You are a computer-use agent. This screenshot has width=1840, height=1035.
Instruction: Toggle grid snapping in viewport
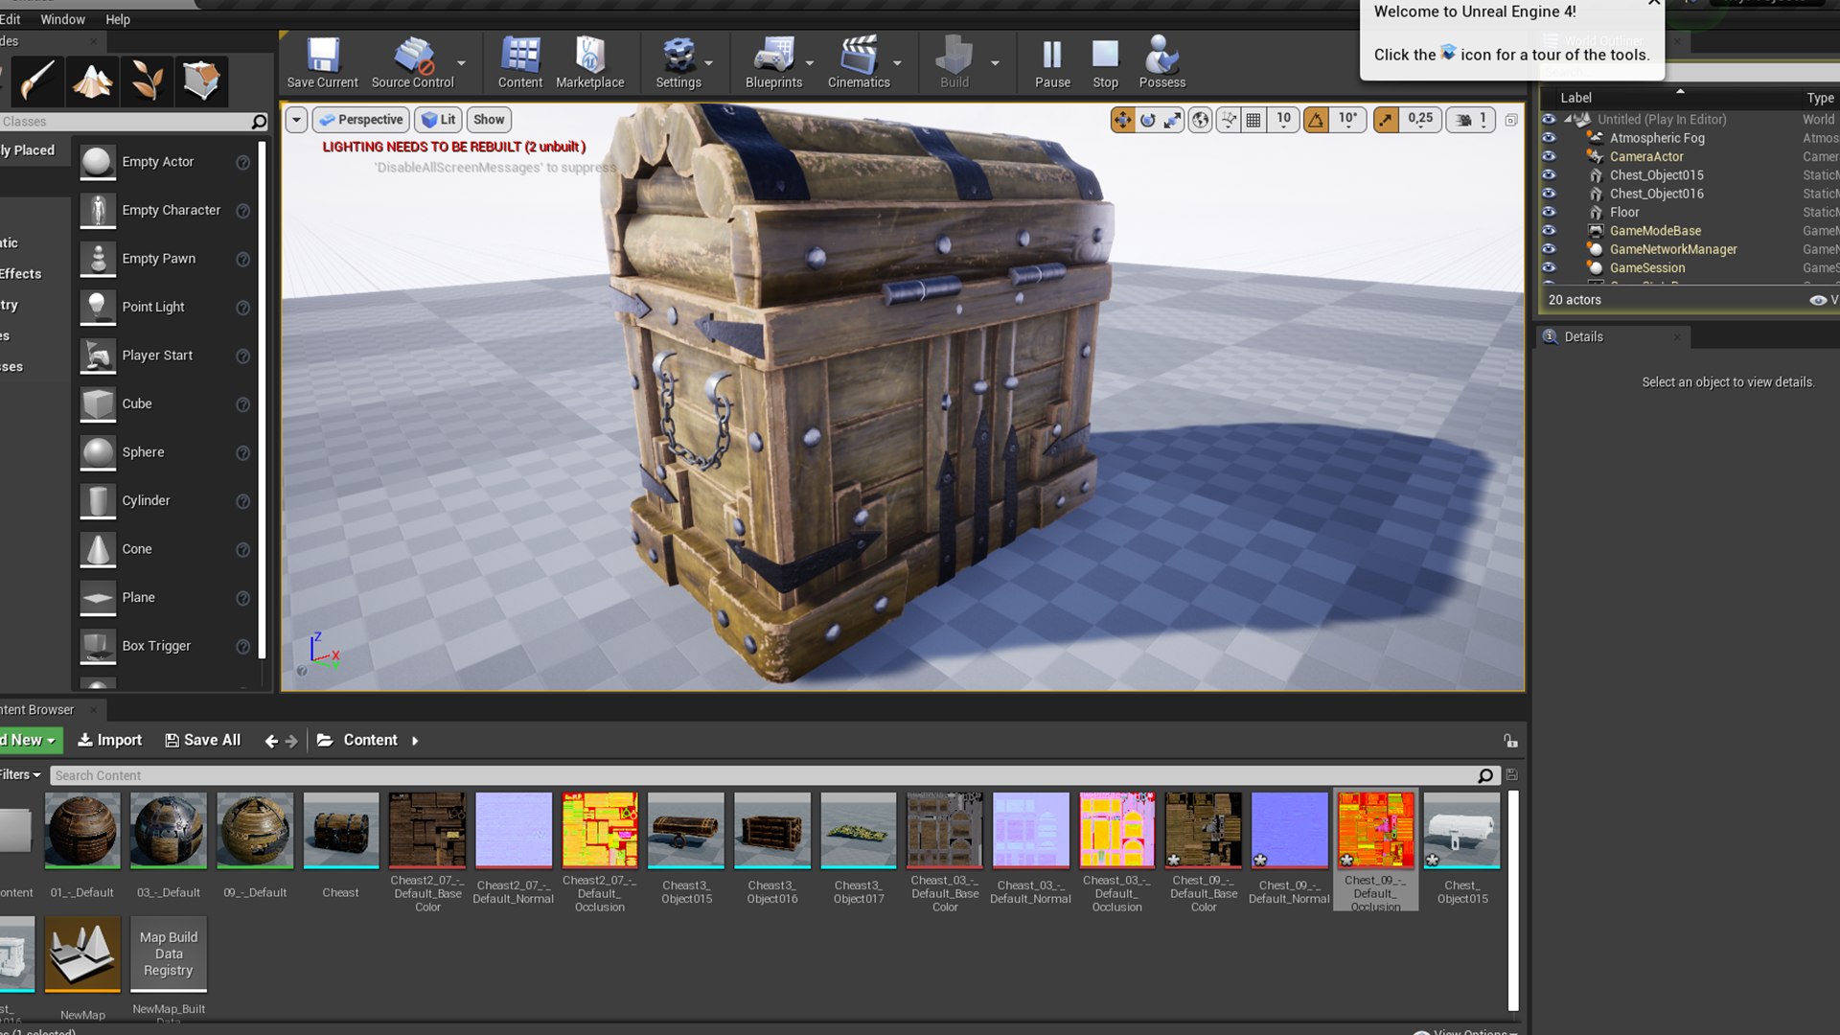click(1253, 120)
